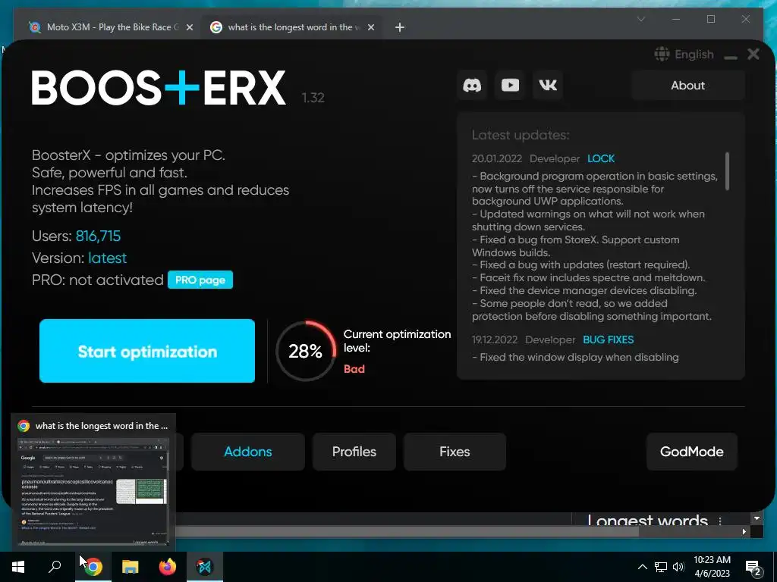Open the Longest words panel options menu
Image resolution: width=777 pixels, height=582 pixels.
click(720, 521)
